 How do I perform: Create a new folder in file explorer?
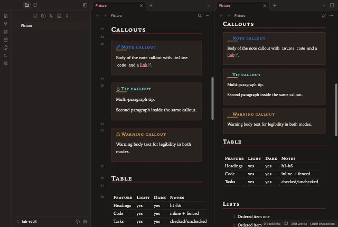point(43,16)
